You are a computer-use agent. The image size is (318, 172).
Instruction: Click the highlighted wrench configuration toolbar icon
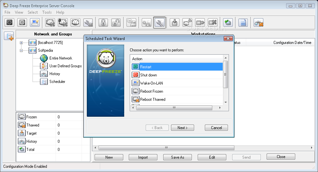[x=159, y=22]
